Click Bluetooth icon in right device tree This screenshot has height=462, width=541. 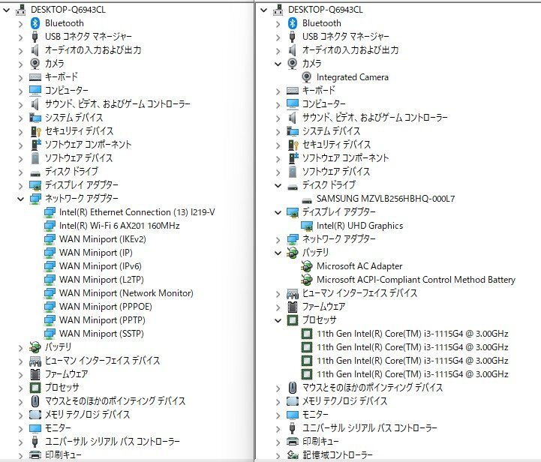tap(292, 23)
